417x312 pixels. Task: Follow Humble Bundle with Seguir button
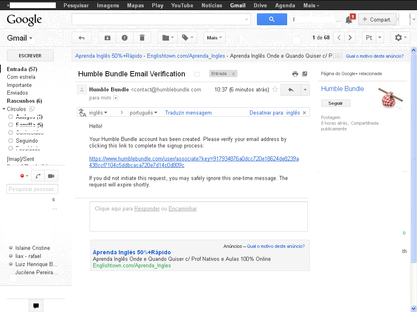point(336,103)
